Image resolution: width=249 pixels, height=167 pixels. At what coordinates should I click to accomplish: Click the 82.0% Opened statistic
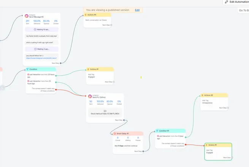click(x=110, y=102)
